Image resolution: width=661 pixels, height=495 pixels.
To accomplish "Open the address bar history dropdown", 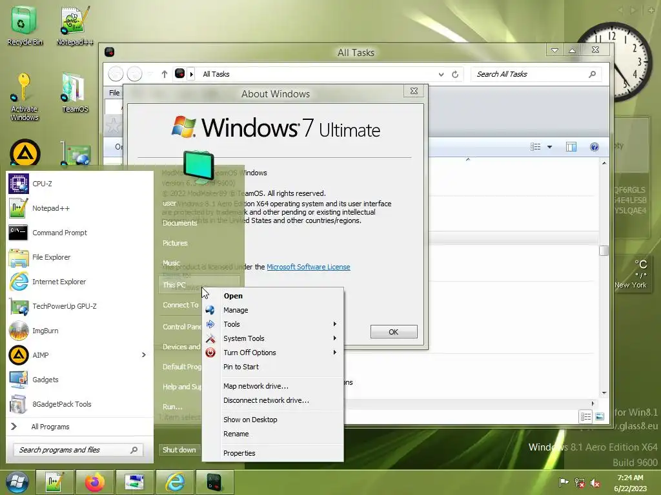I will tap(441, 74).
